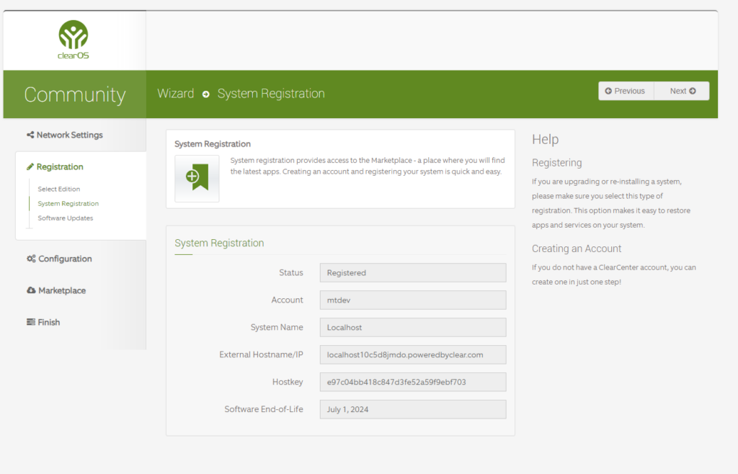Viewport: 738px width, 474px height.
Task: Click the Wizard breadcrumb text
Action: [176, 94]
